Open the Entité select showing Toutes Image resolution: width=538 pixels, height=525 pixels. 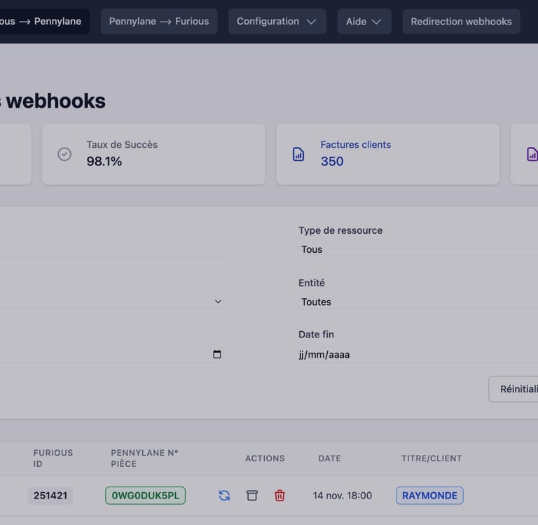(x=418, y=302)
